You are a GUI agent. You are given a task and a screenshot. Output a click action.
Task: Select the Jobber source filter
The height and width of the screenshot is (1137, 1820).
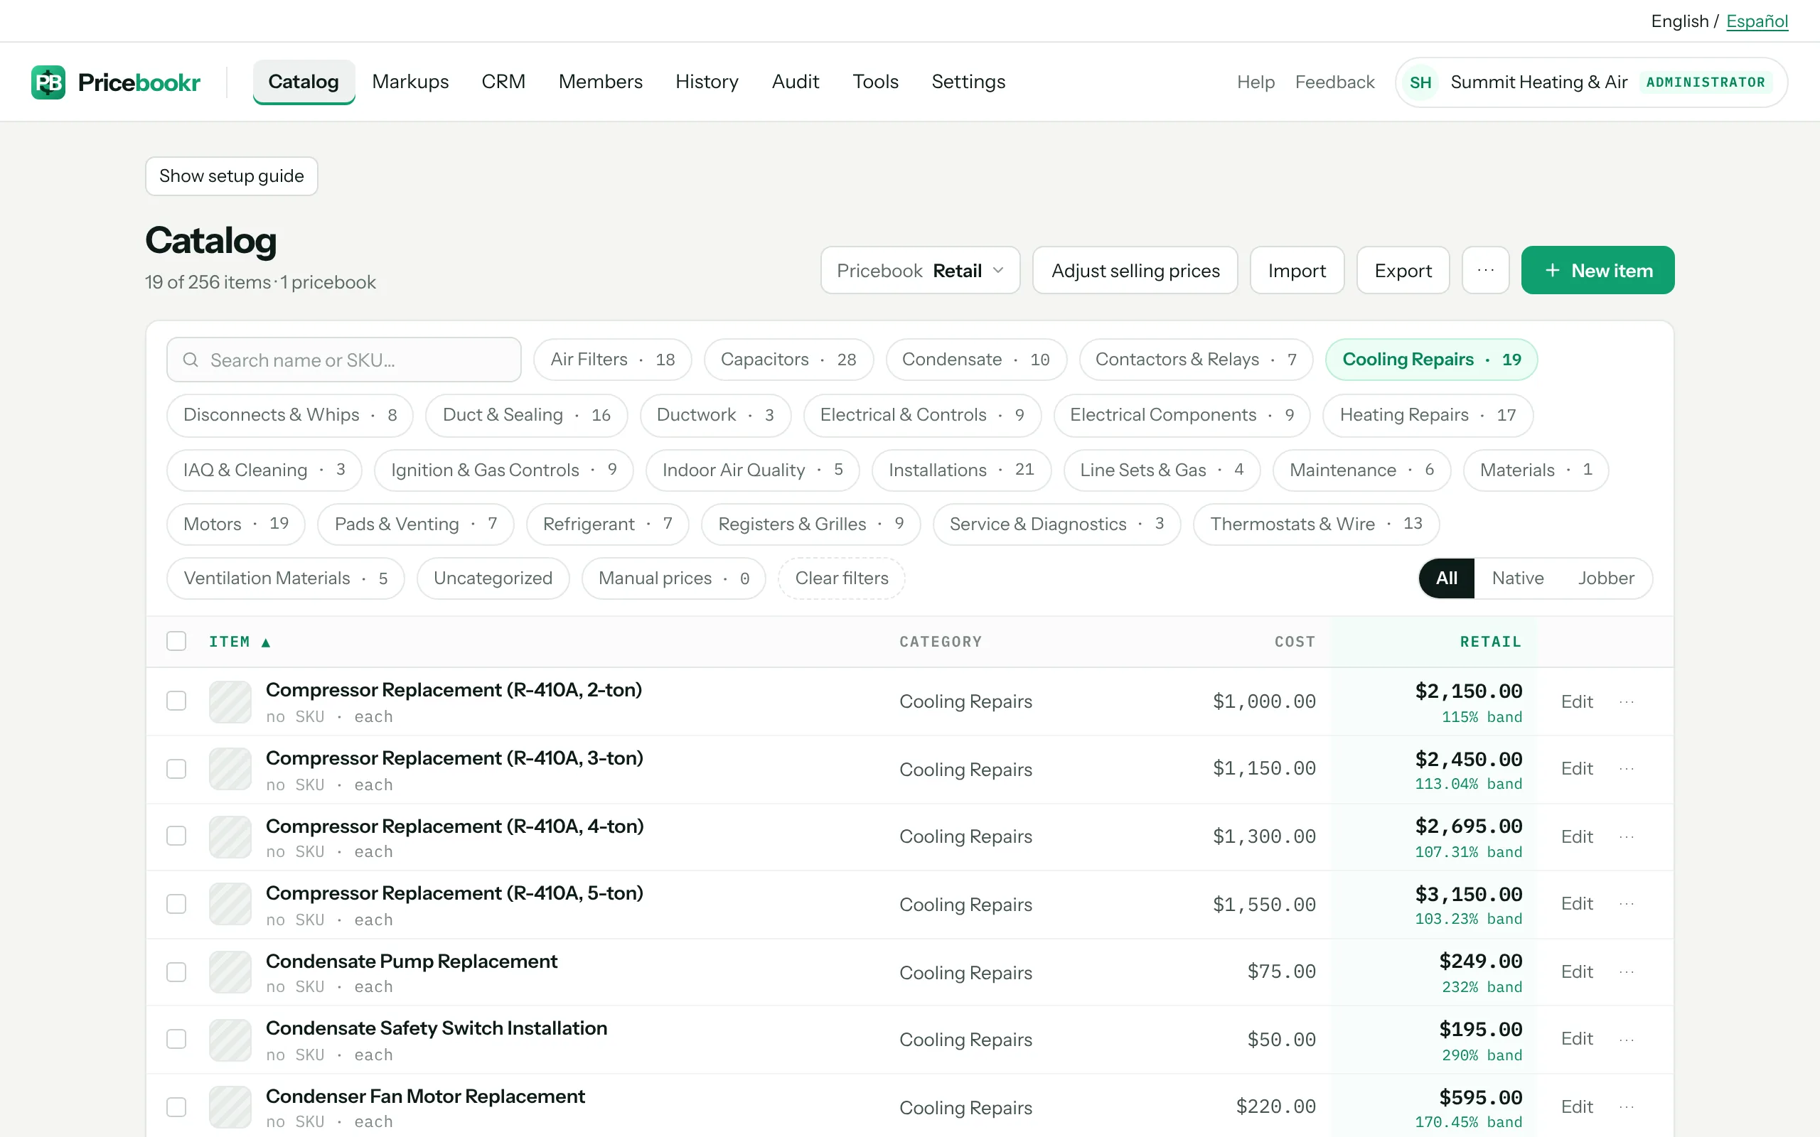(x=1606, y=578)
